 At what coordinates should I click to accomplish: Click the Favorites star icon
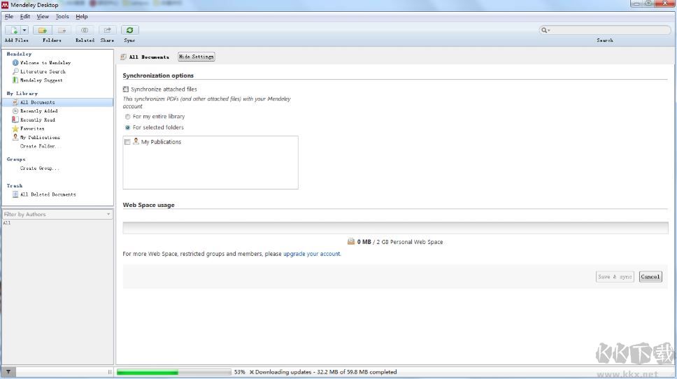point(15,129)
